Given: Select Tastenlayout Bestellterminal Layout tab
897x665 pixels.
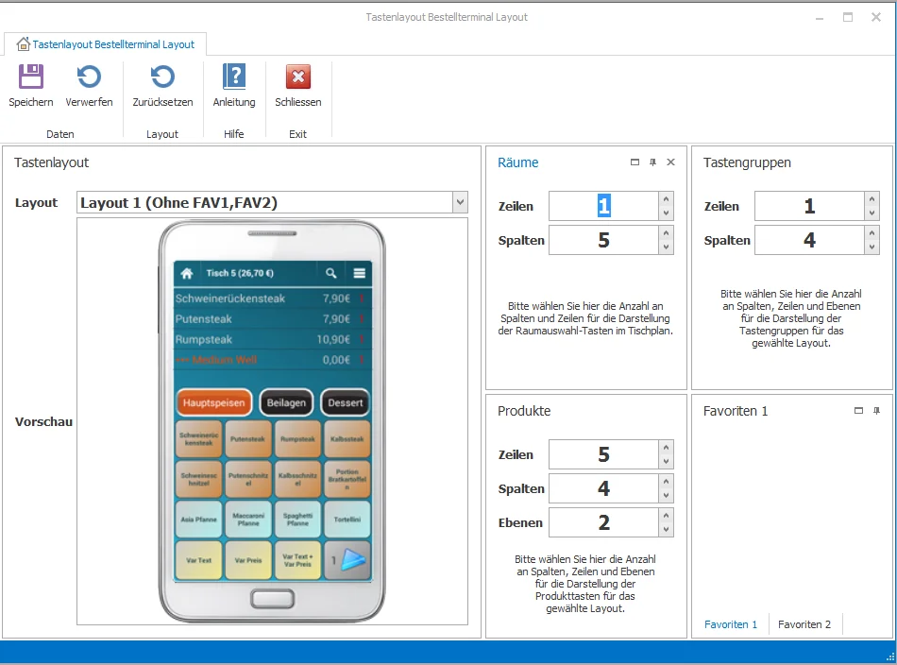Looking at the screenshot, I should pyautogui.click(x=105, y=44).
